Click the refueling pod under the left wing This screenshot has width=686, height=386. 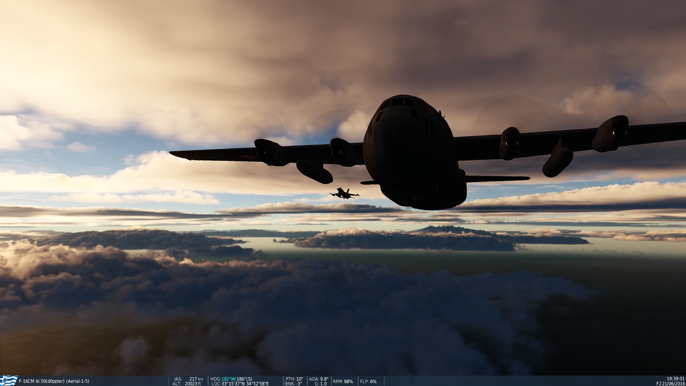pyautogui.click(x=314, y=172)
